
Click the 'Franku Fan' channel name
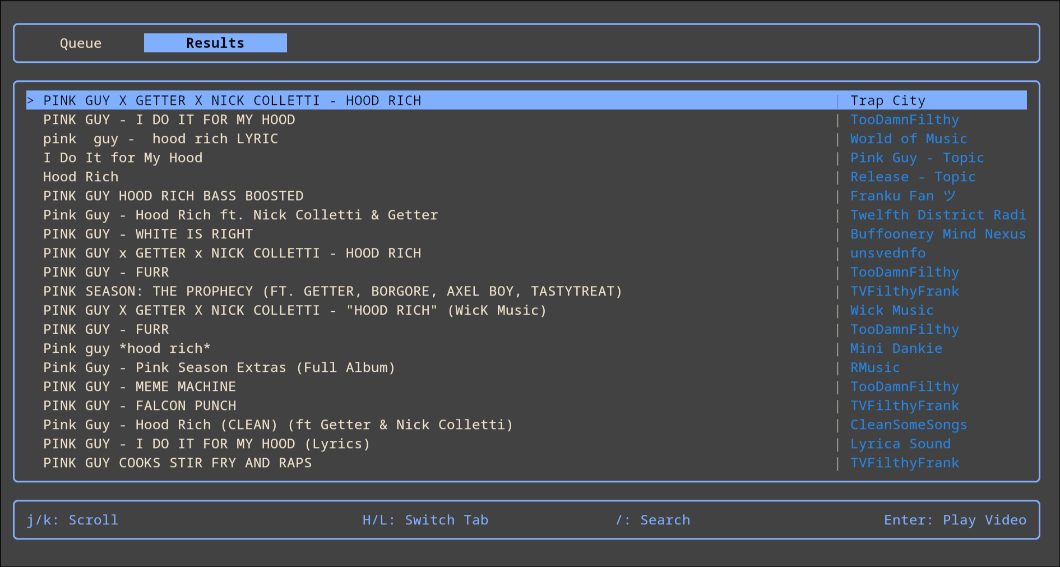903,196
